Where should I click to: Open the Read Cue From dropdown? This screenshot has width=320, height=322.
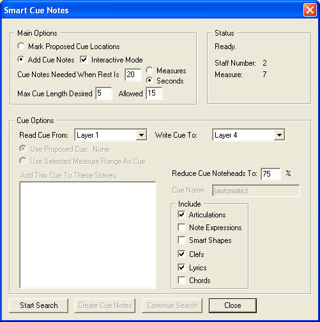pyautogui.click(x=110, y=135)
